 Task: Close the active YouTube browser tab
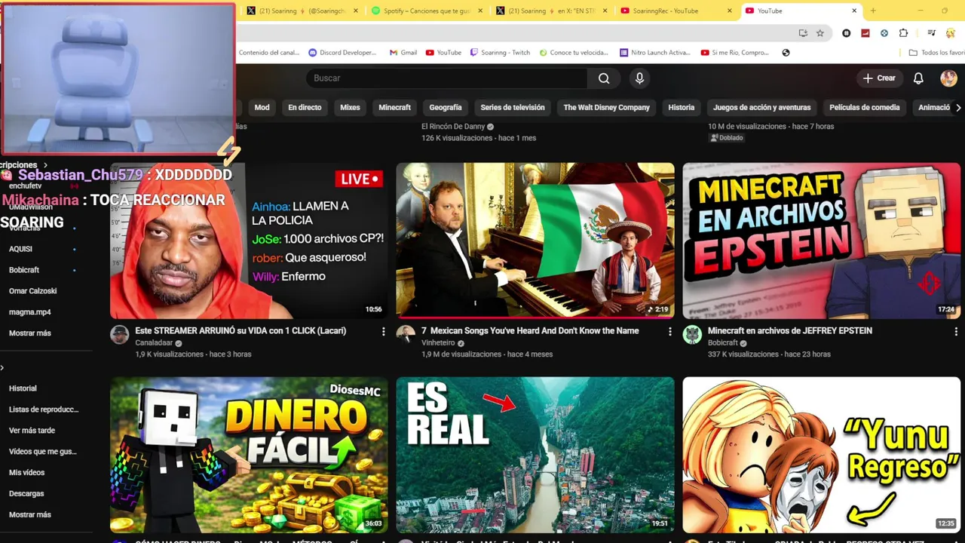pos(854,11)
